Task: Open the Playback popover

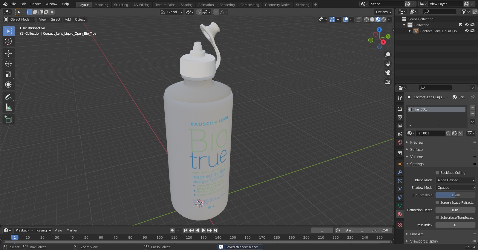Action: tap(24, 230)
